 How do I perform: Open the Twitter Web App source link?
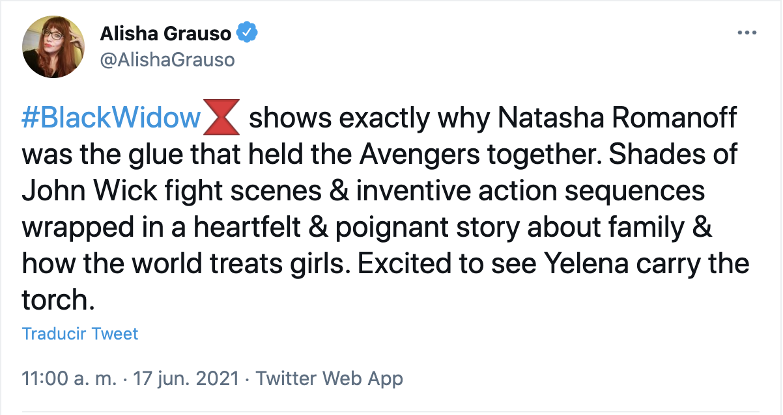click(329, 379)
